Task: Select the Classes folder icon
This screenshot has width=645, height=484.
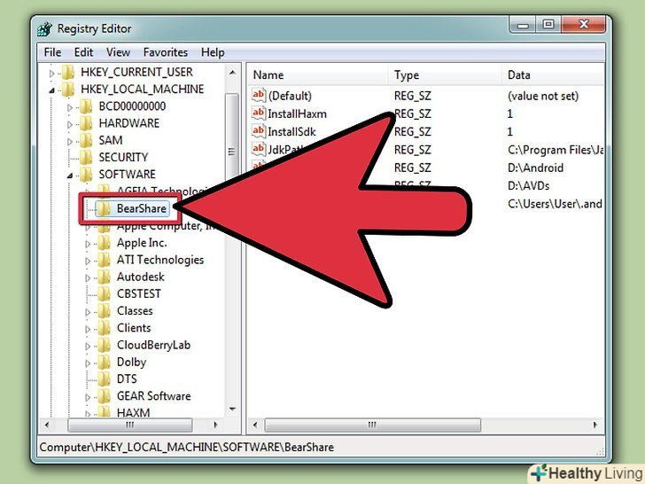Action: [104, 311]
